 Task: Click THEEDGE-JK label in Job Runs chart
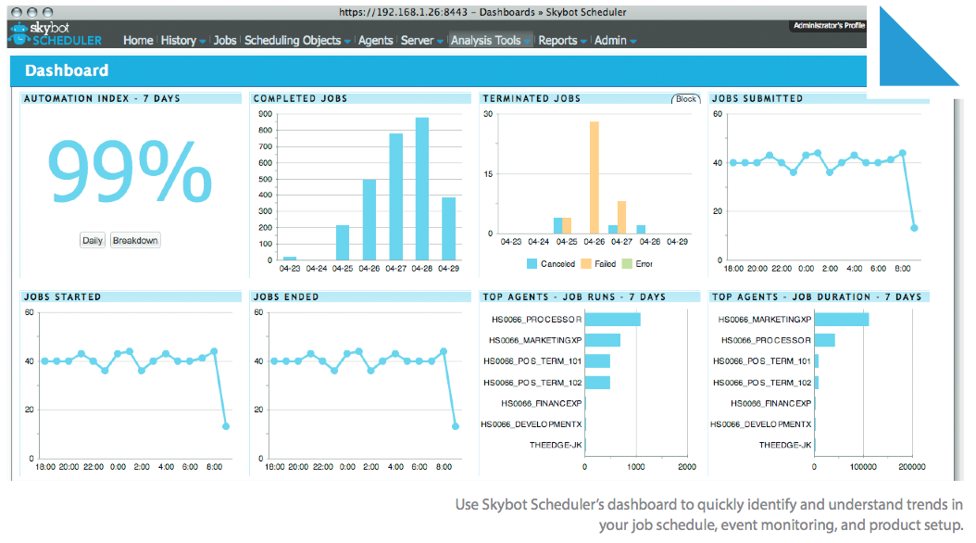click(556, 445)
